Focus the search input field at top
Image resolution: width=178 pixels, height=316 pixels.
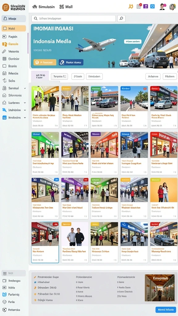click(x=74, y=18)
